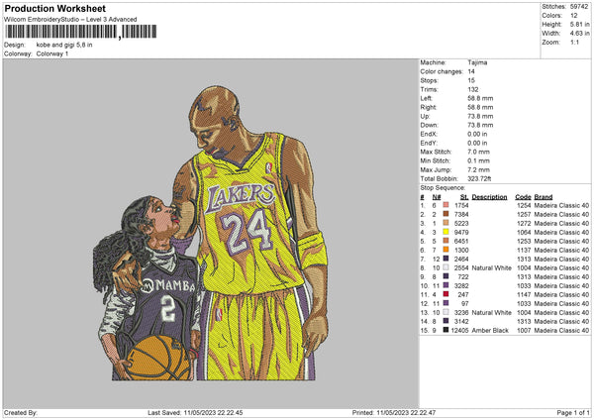This screenshot has height=420, width=594.
Task: Click the 'Code' column header
Action: click(x=523, y=197)
